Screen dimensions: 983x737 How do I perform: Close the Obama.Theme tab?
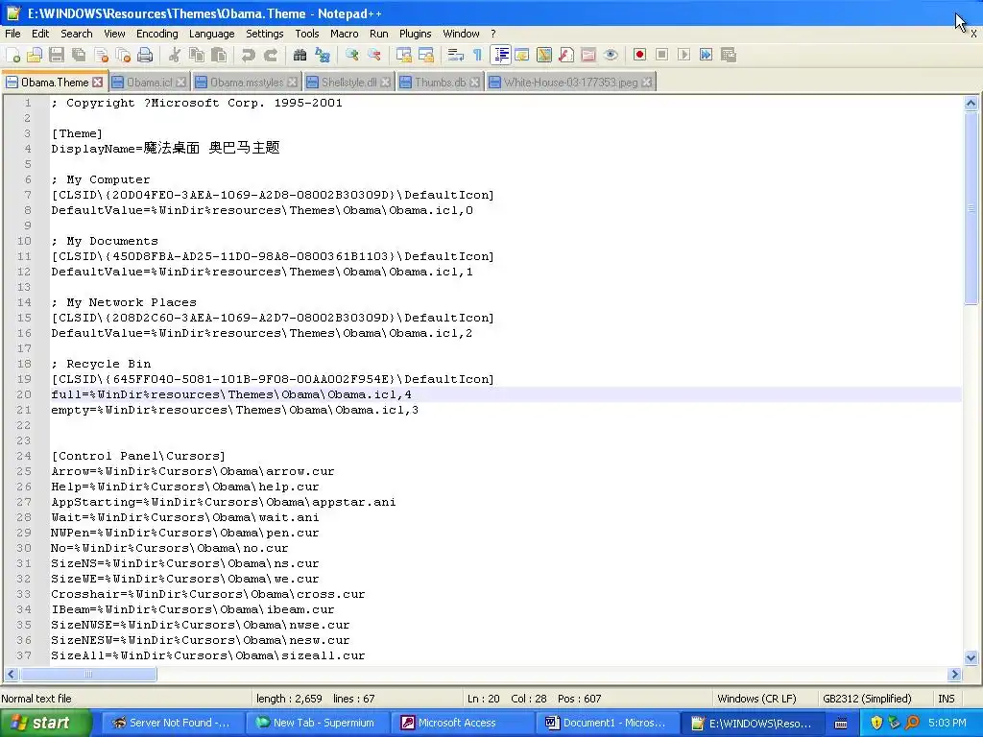pyautogui.click(x=98, y=83)
